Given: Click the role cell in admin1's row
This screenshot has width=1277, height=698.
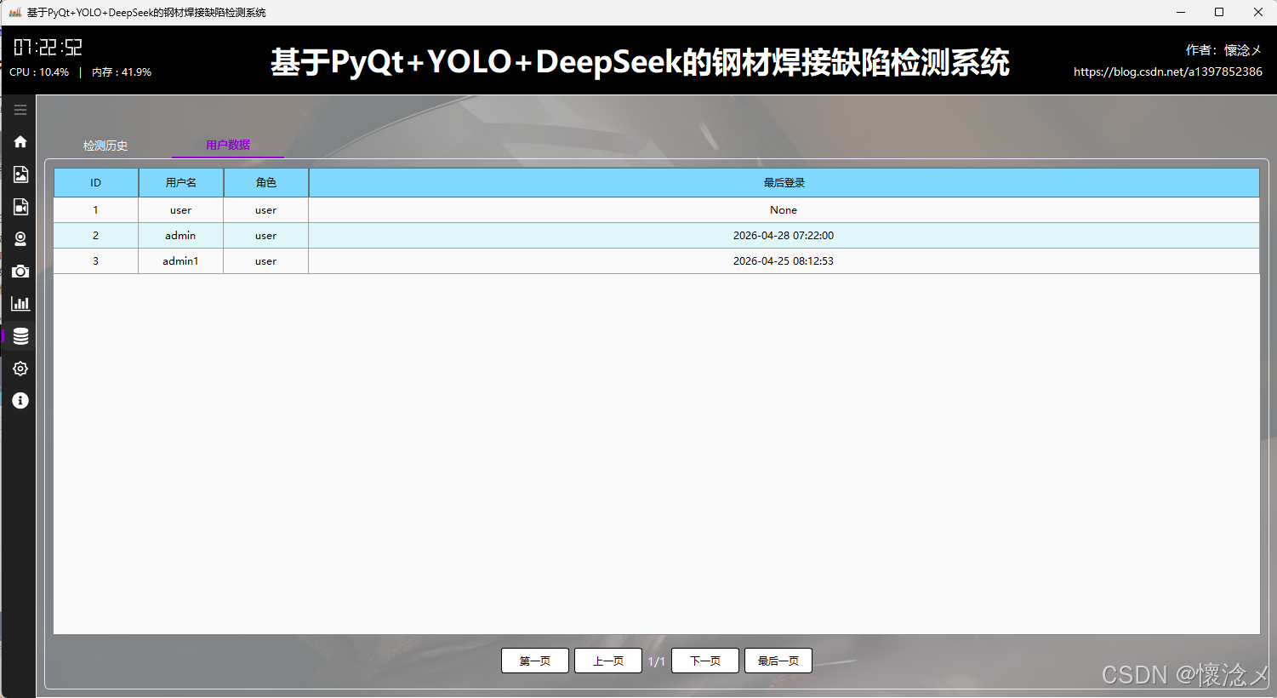Looking at the screenshot, I should pyautogui.click(x=266, y=261).
